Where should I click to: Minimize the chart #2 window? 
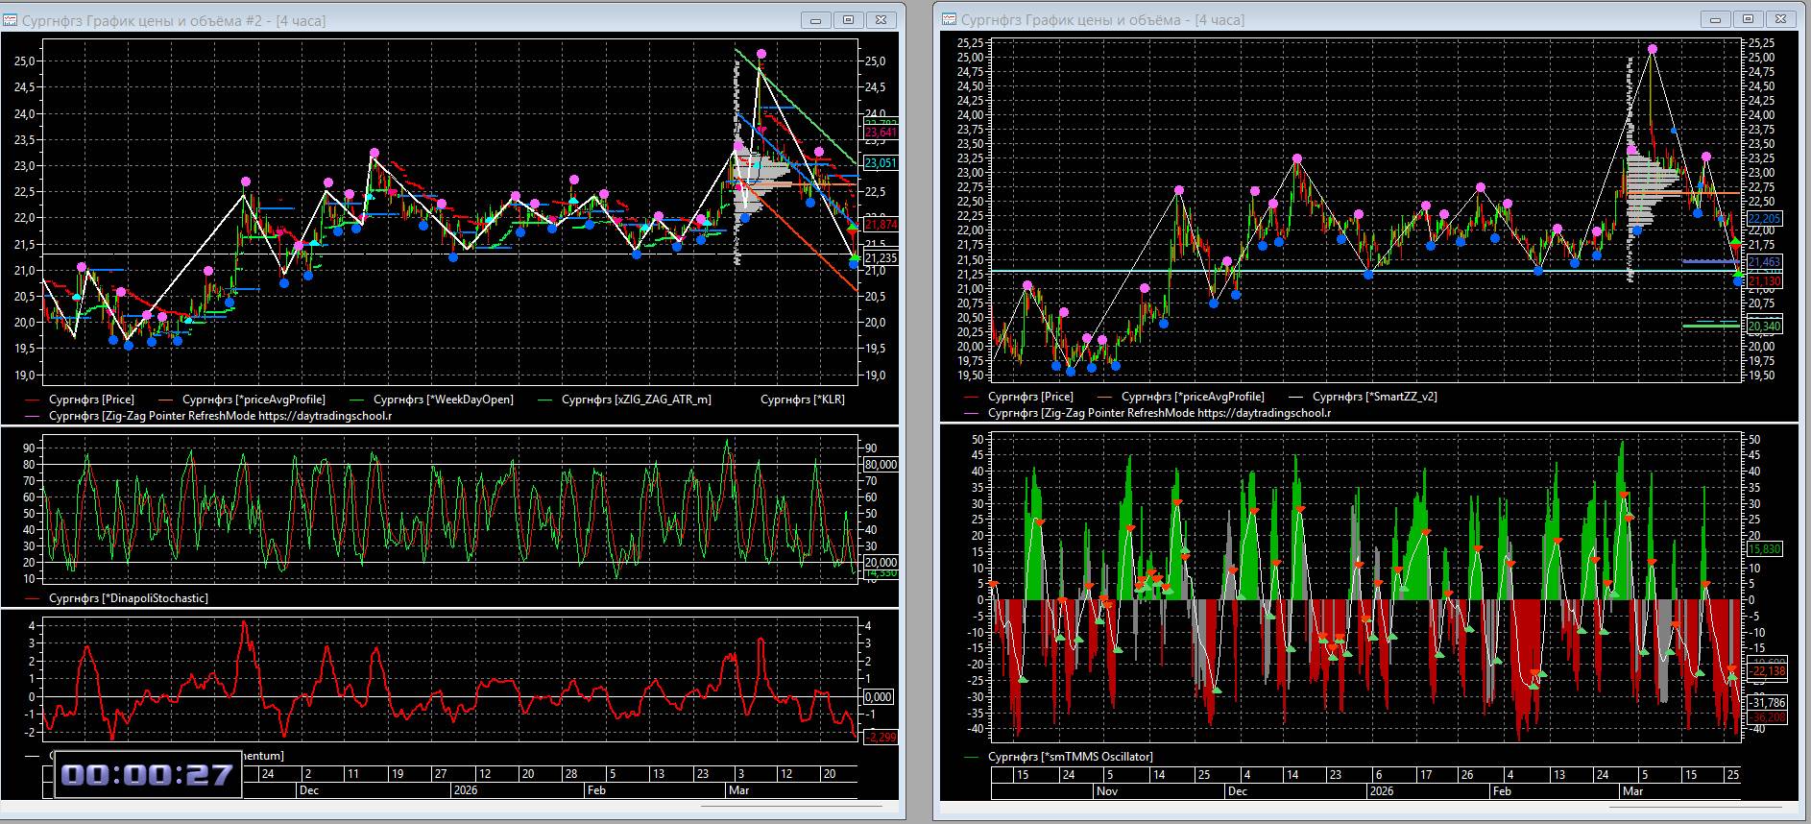[817, 19]
